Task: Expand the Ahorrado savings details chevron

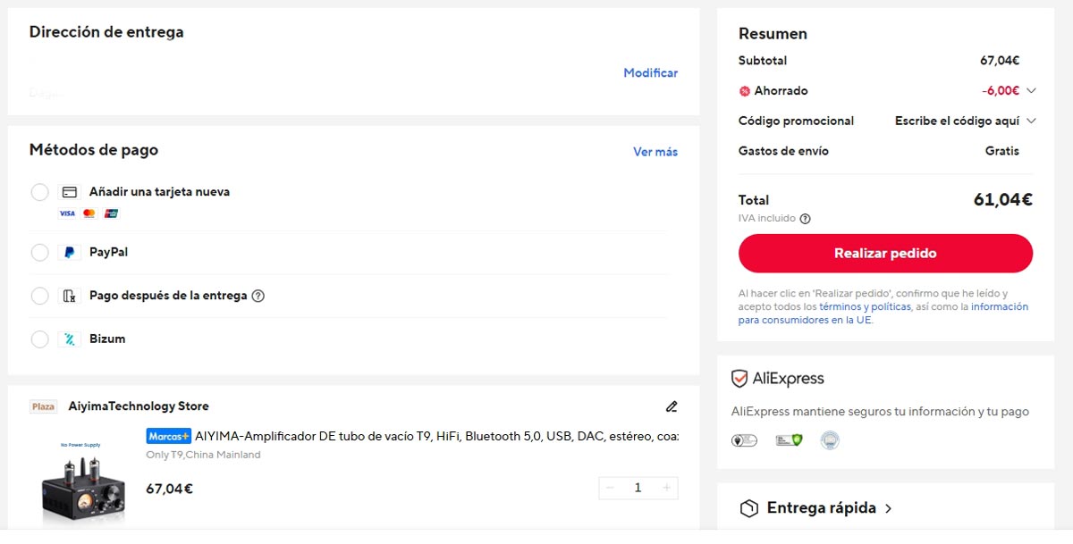Action: (1031, 90)
